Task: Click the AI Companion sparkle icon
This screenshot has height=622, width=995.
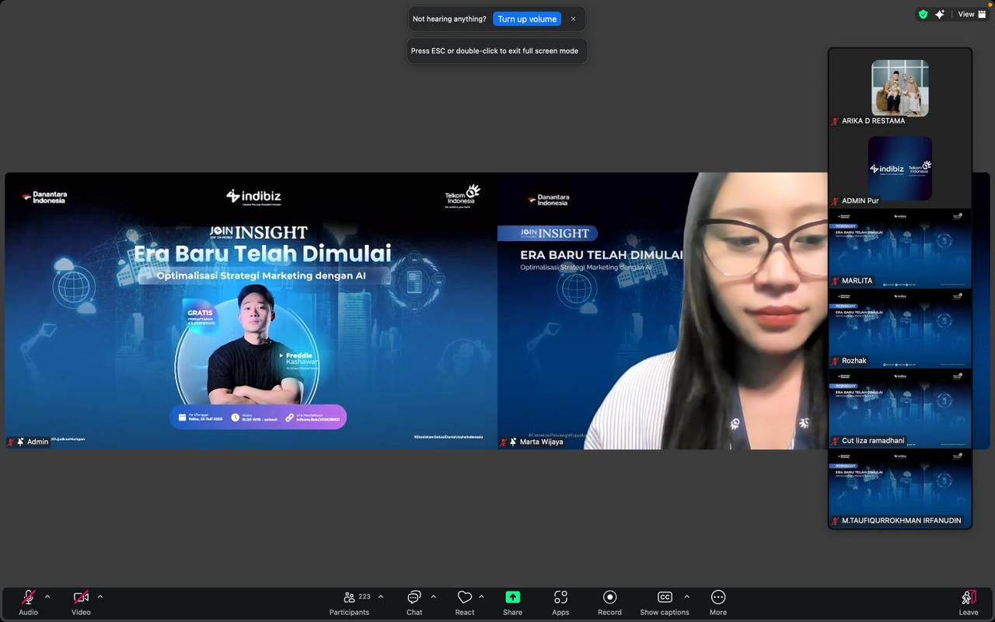Action: [x=940, y=13]
